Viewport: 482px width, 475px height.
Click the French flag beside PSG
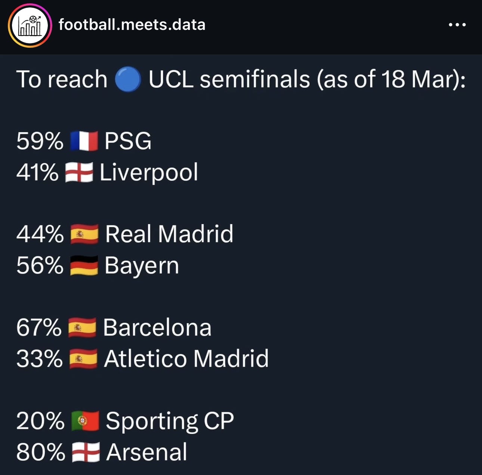[84, 141]
